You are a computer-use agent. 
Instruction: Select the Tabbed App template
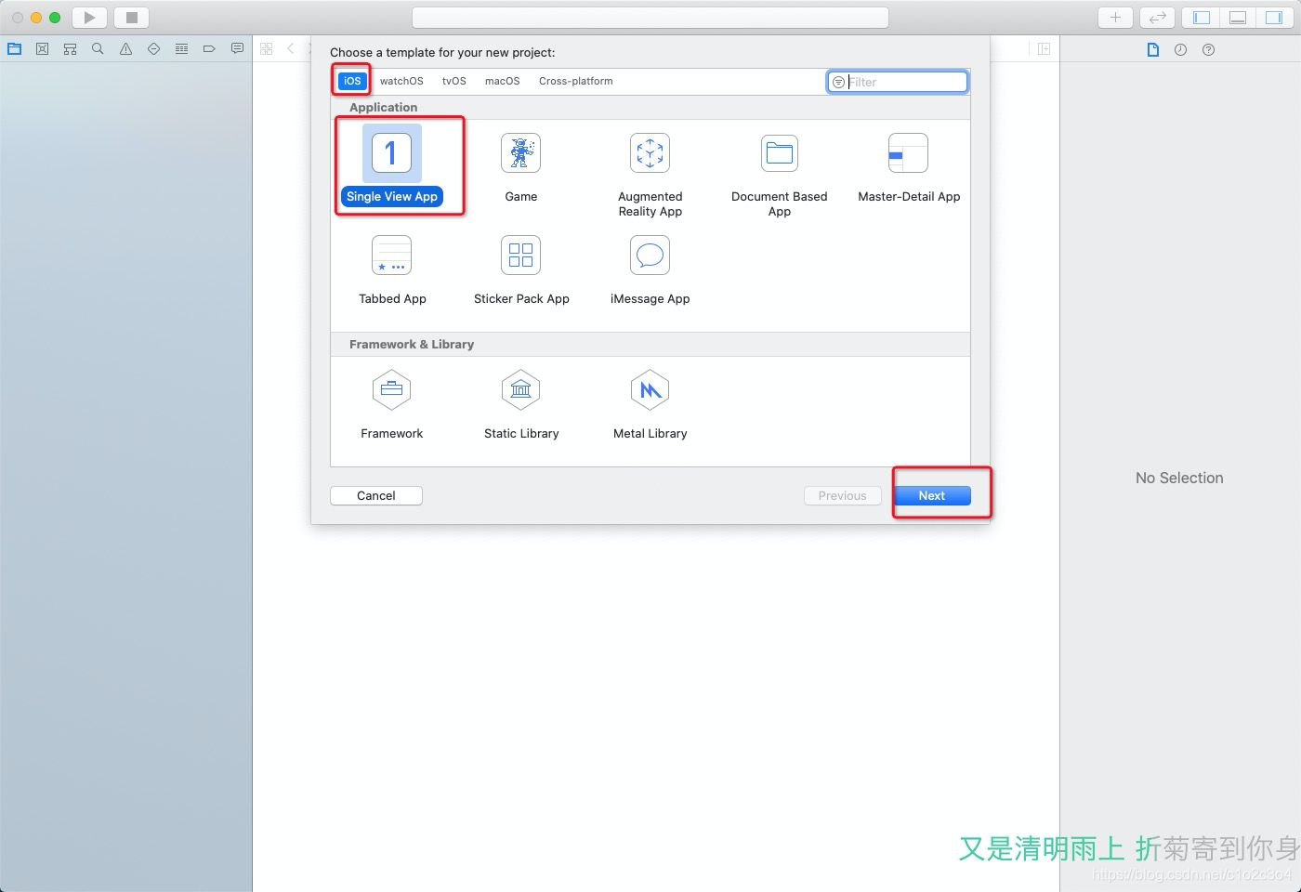pos(392,269)
